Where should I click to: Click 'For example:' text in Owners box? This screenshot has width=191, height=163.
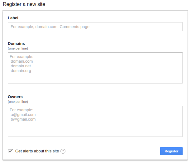[21, 110]
